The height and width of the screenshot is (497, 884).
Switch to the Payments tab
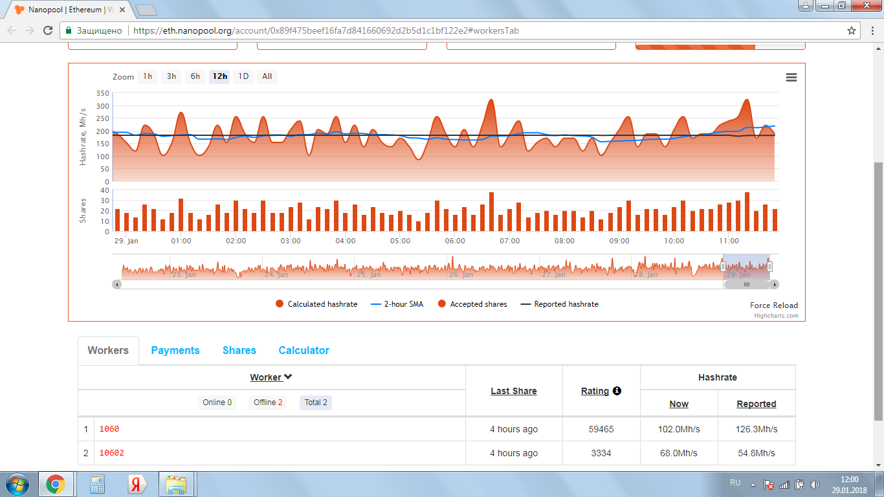[175, 350]
